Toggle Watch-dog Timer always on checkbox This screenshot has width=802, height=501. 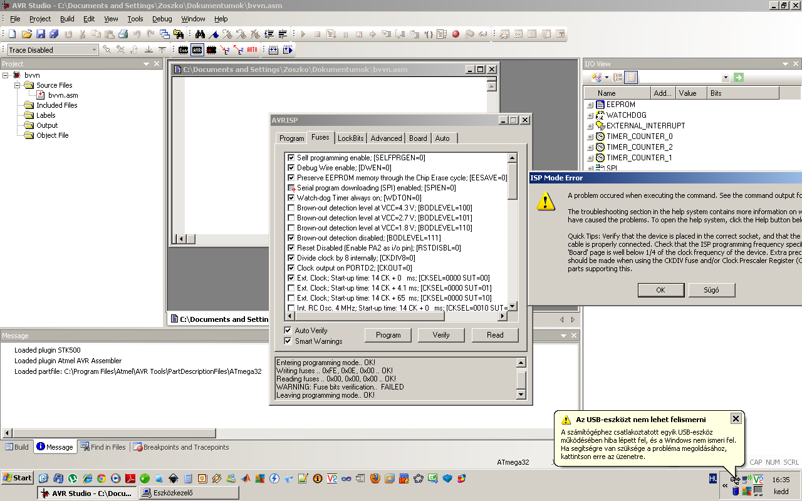(291, 198)
